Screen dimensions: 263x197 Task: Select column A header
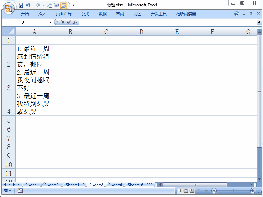click(x=34, y=32)
